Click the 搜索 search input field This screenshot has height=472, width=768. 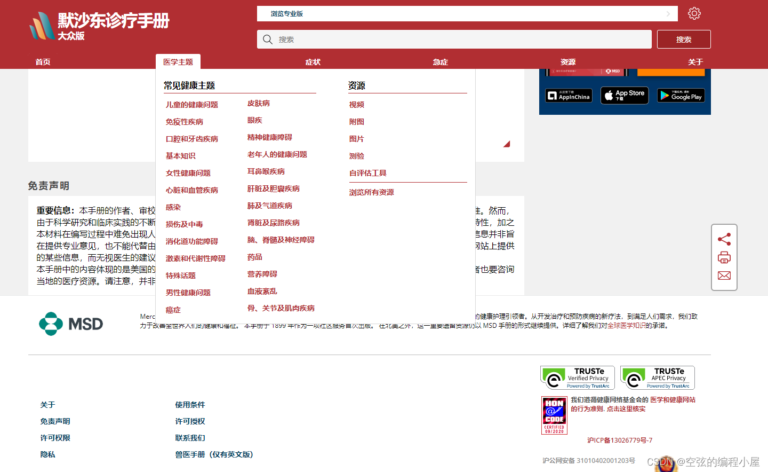click(454, 40)
